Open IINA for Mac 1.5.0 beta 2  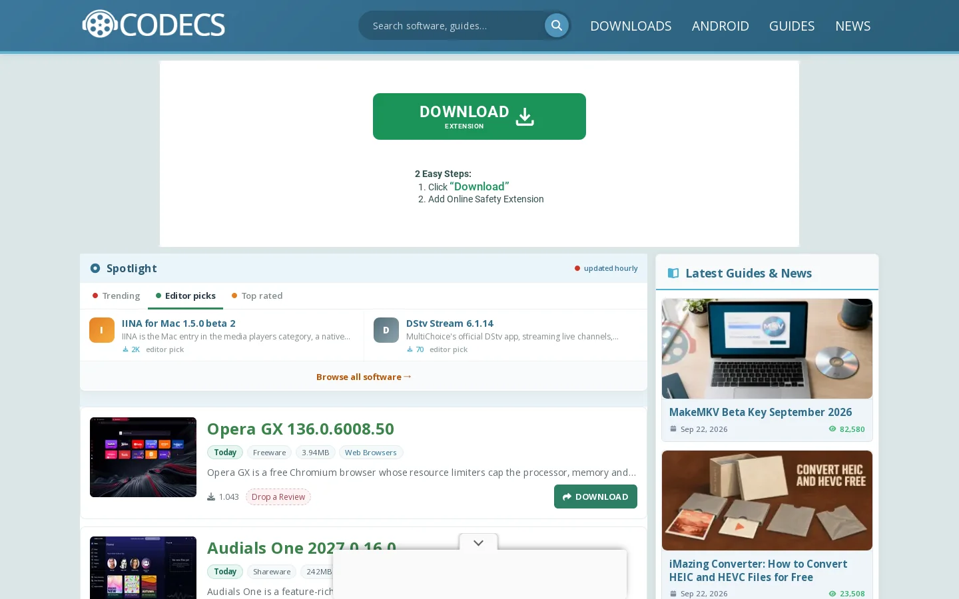point(178,323)
